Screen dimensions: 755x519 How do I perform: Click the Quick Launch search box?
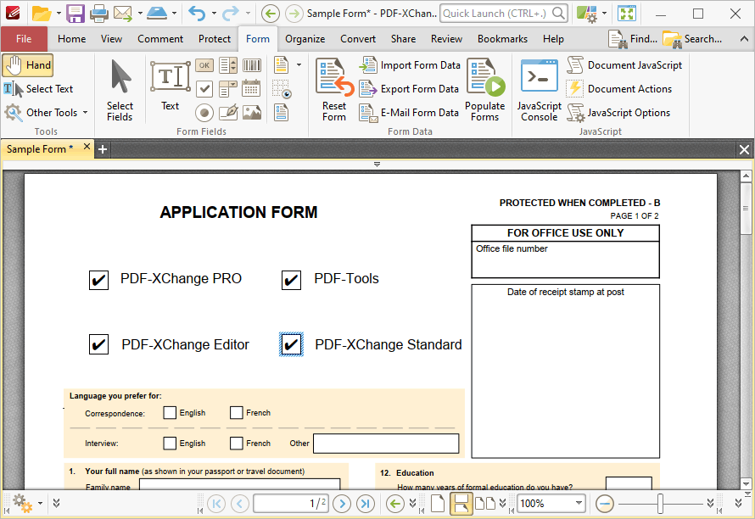[503, 14]
